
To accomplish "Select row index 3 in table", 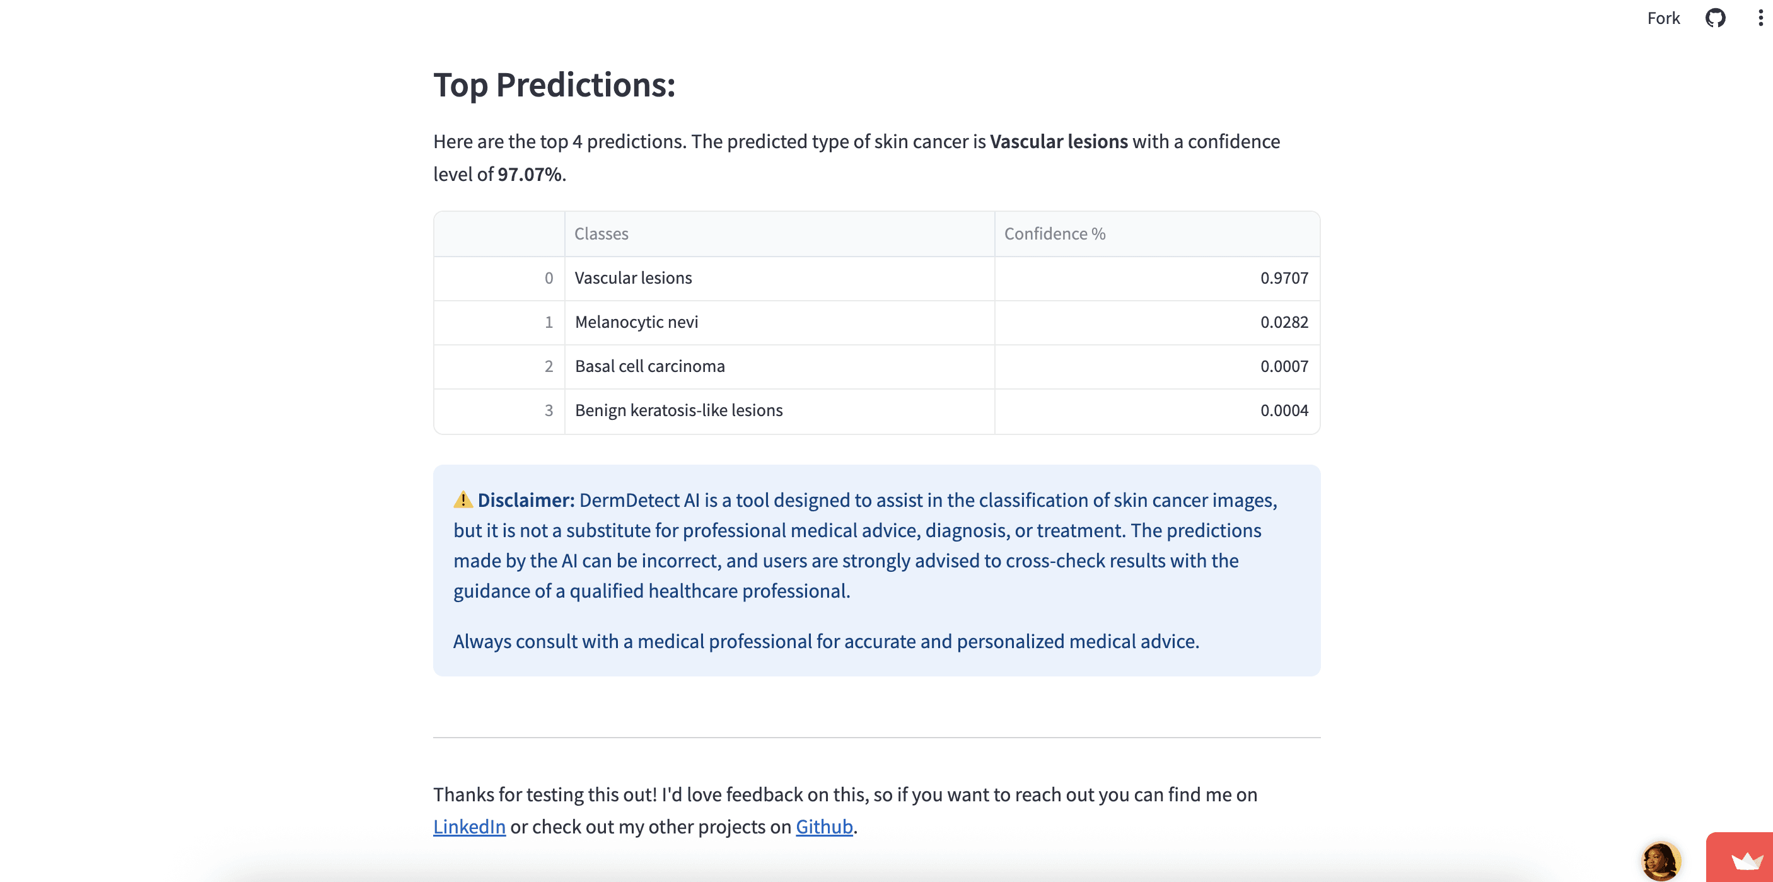I will (500, 410).
